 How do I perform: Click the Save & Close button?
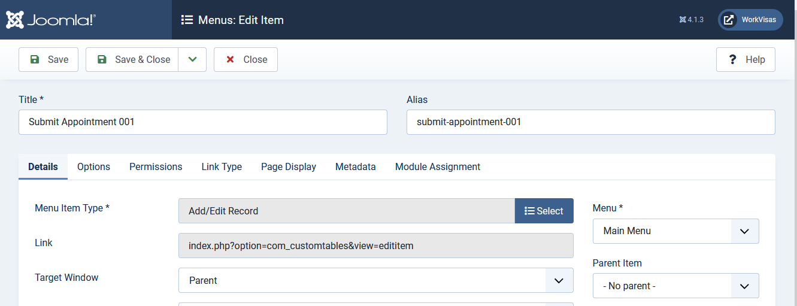132,59
